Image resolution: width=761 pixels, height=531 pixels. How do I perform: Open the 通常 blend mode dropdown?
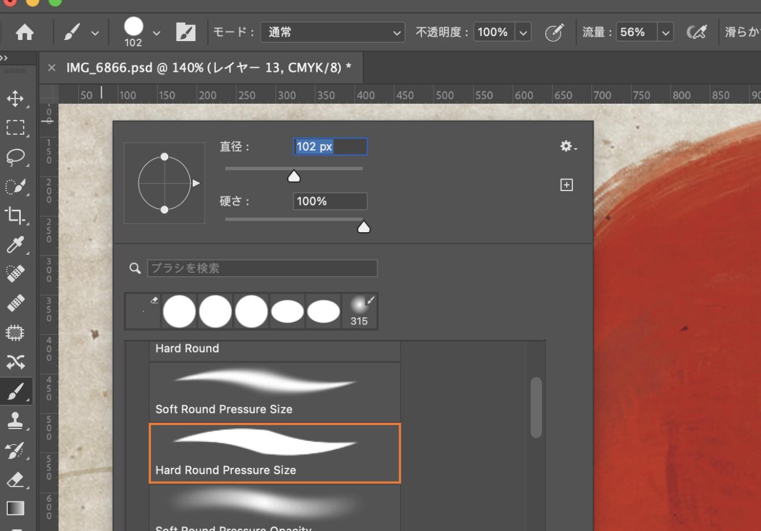(x=333, y=32)
